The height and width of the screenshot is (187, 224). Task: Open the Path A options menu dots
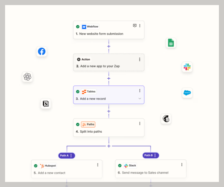[x=71, y=156]
